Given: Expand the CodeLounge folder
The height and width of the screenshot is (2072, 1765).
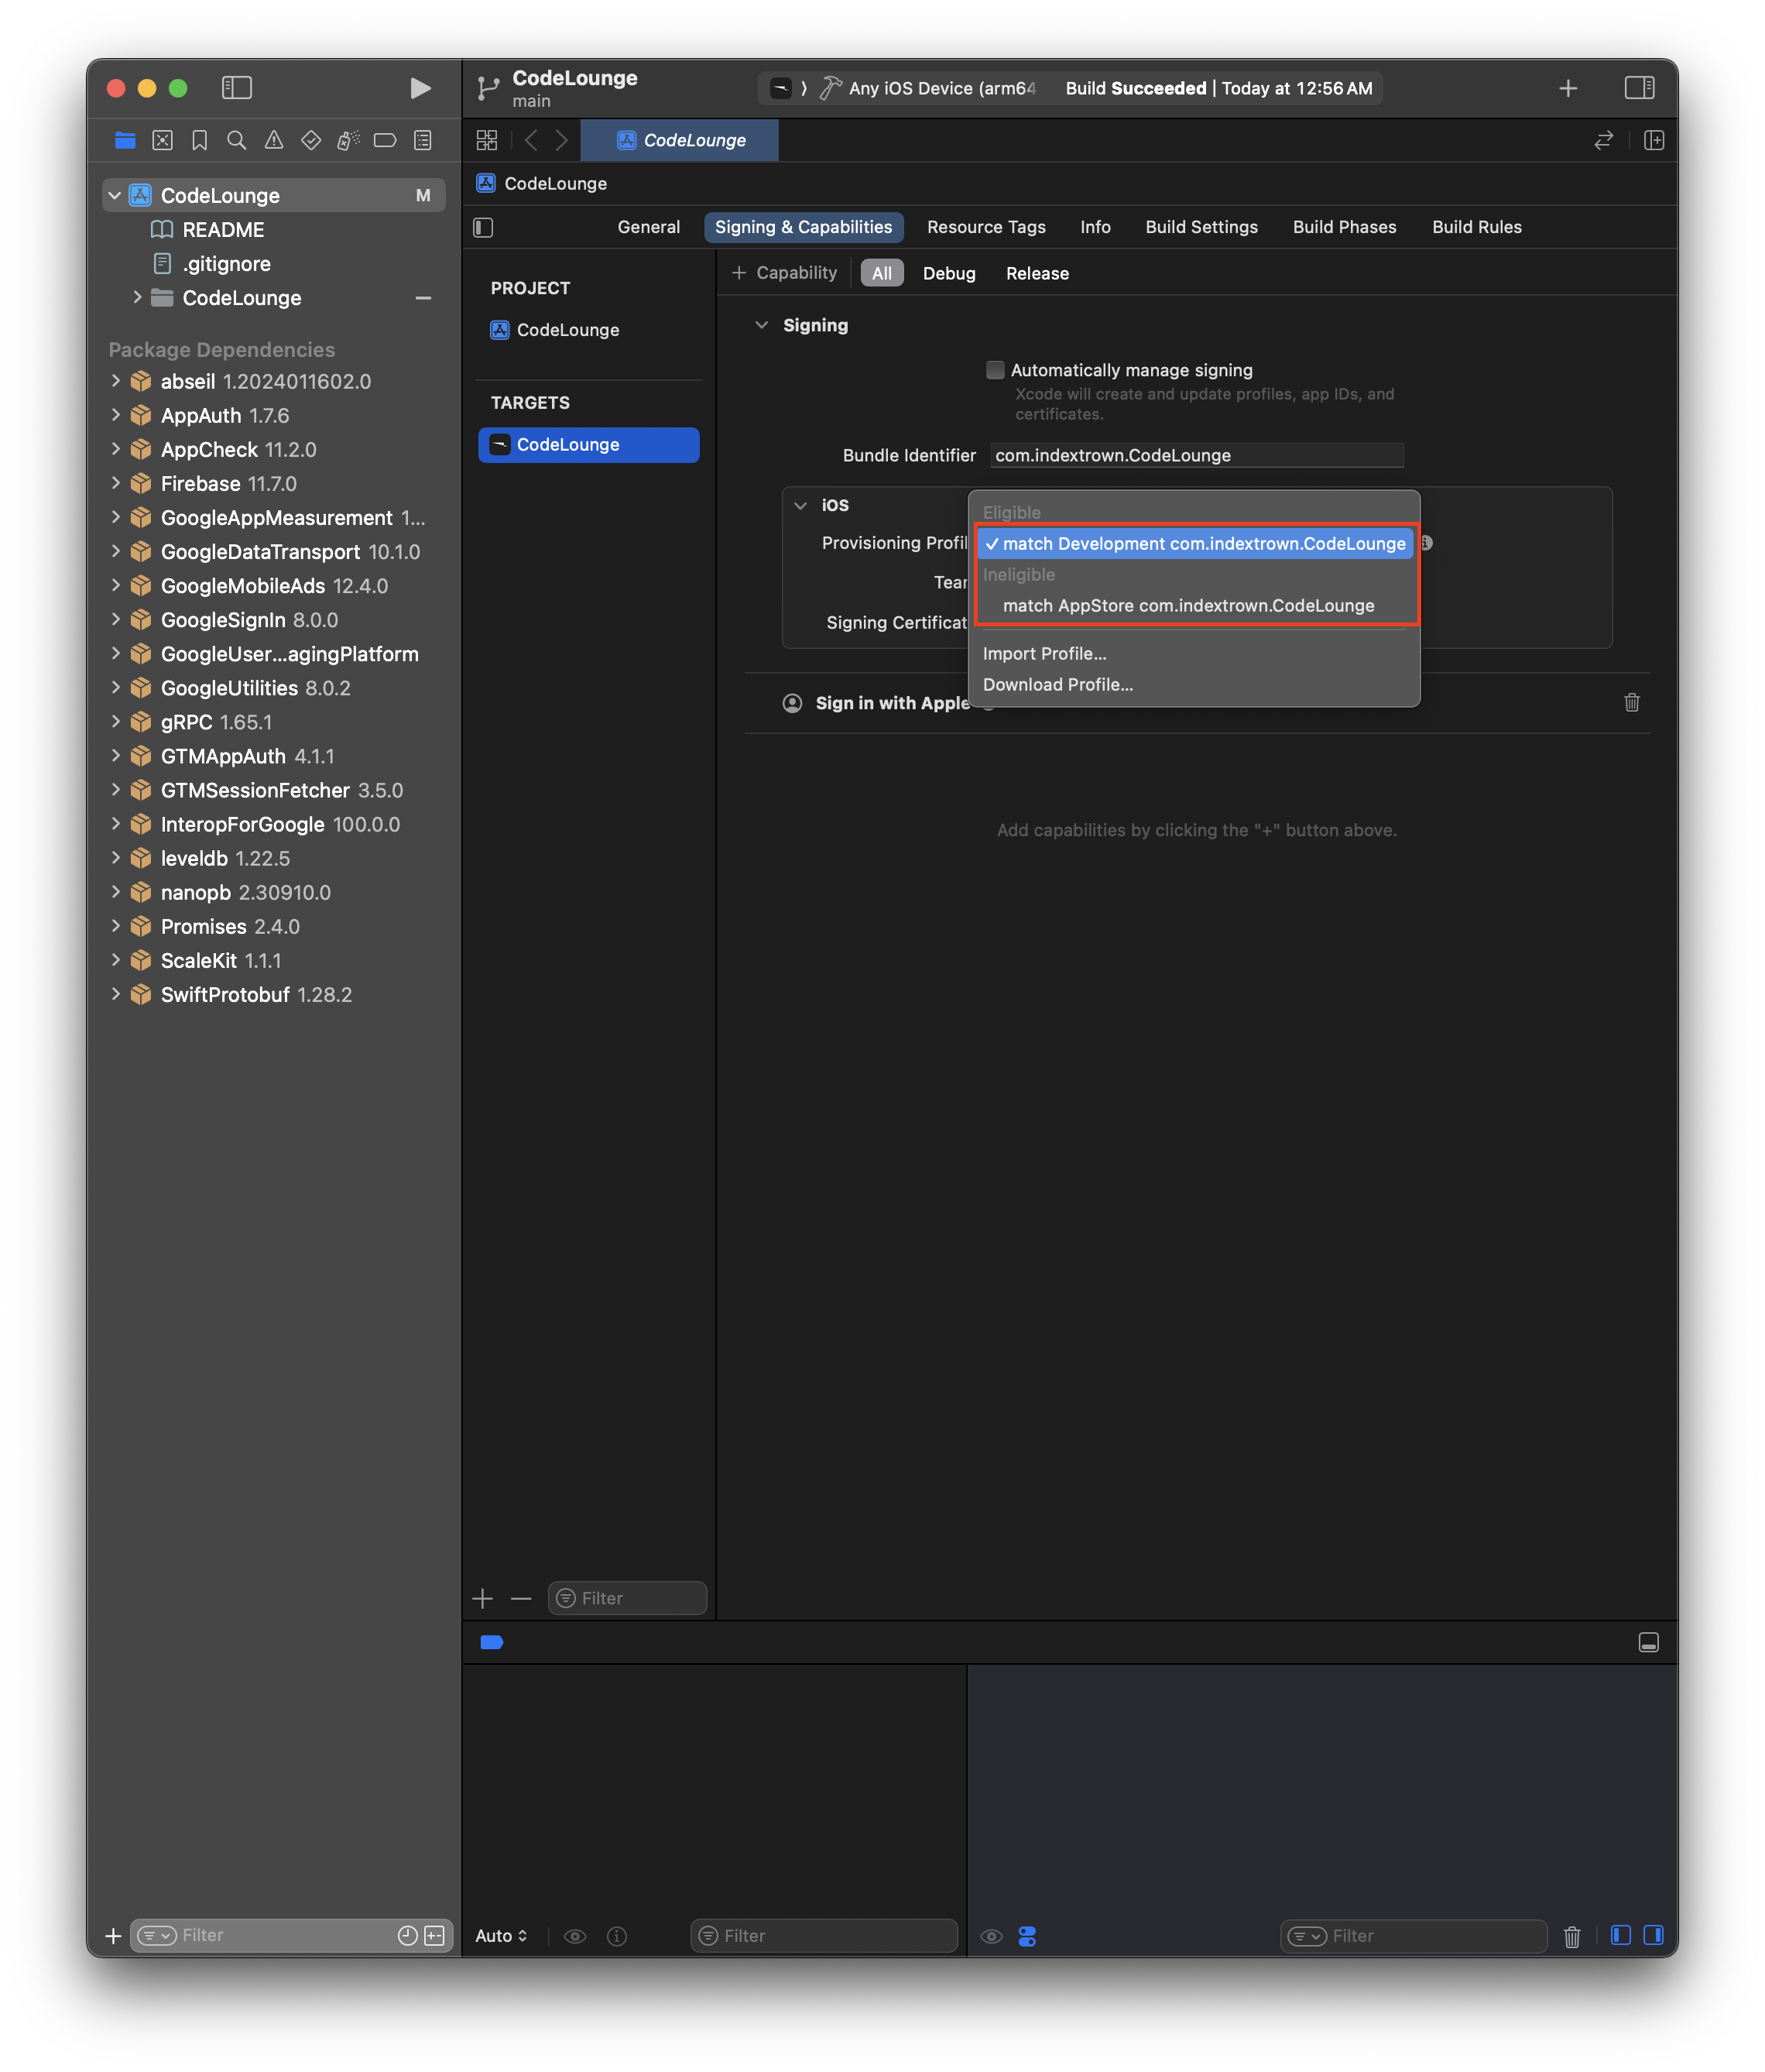Looking at the screenshot, I should pyautogui.click(x=137, y=297).
